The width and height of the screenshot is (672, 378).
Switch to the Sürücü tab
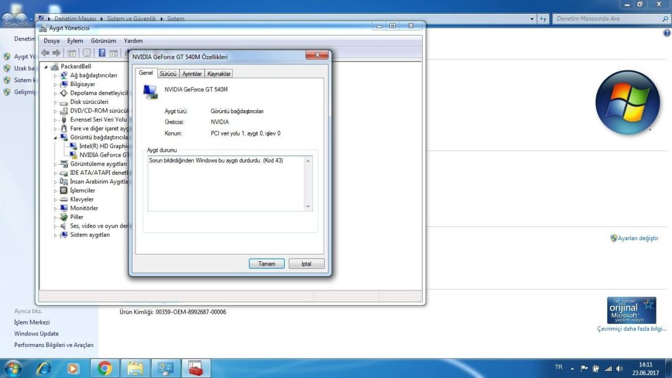168,74
